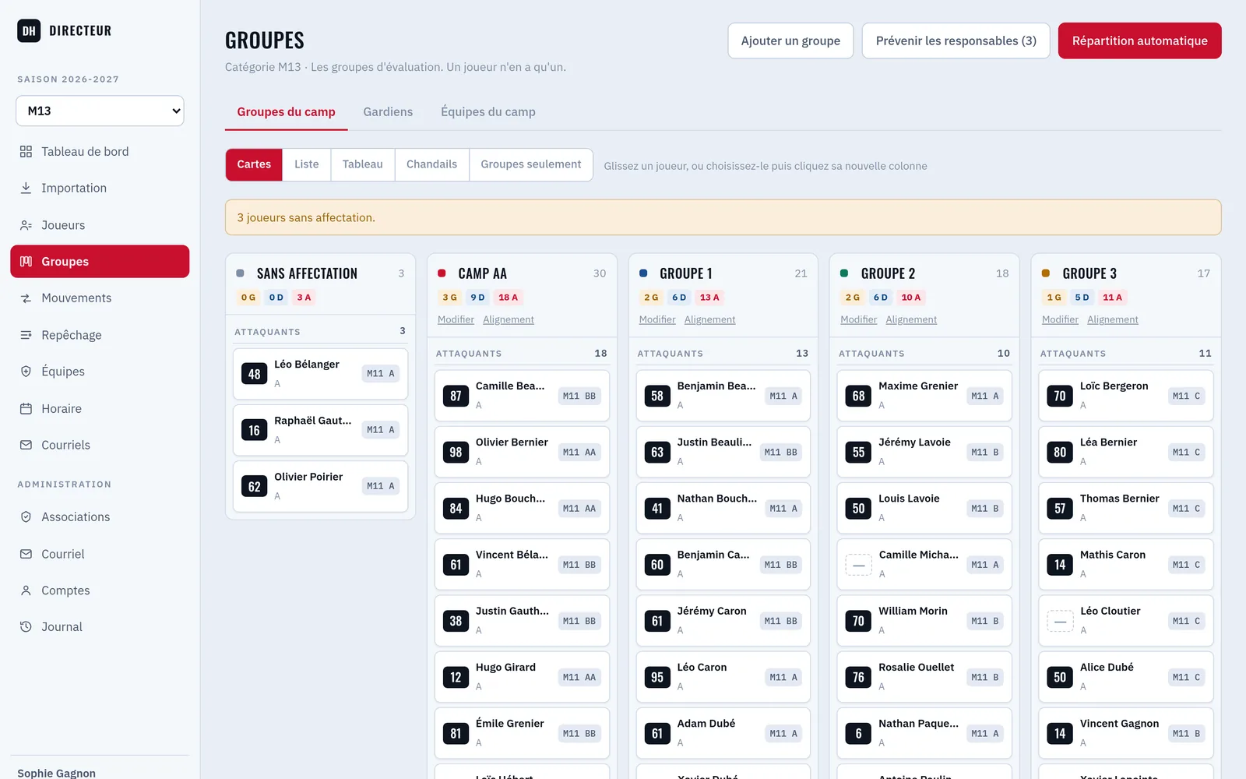The width and height of the screenshot is (1246, 779).
Task: Select Léo Bélanger player card
Action: (x=320, y=374)
